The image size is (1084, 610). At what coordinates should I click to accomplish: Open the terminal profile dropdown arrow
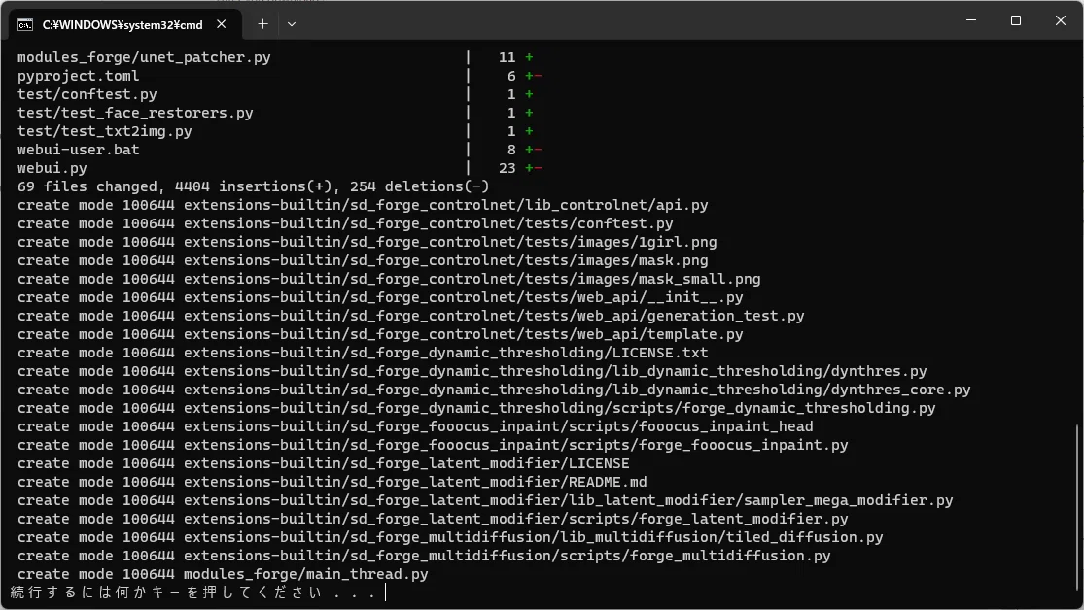click(292, 24)
